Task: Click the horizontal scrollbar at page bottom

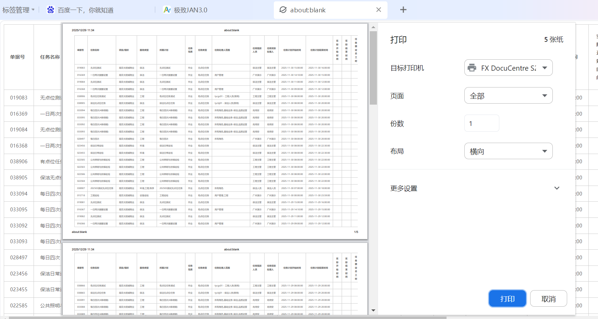Action: coord(228,317)
